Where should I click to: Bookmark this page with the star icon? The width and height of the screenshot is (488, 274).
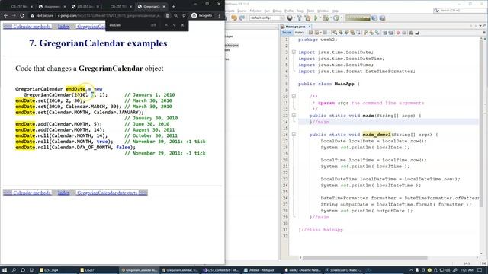(184, 15)
